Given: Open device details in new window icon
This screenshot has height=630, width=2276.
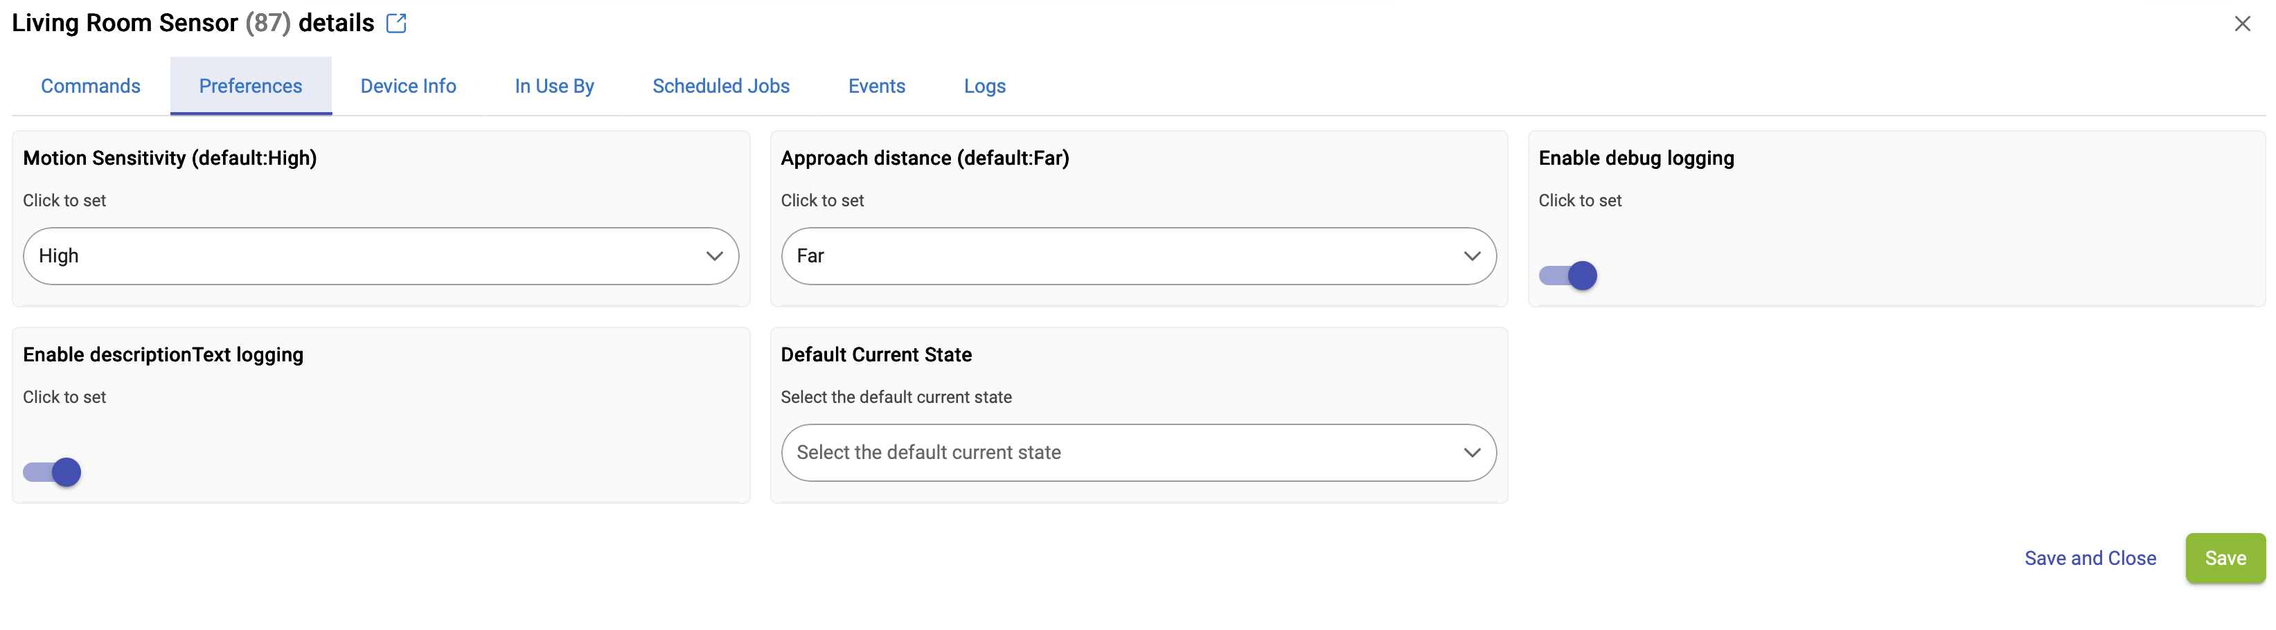Looking at the screenshot, I should coord(395,23).
